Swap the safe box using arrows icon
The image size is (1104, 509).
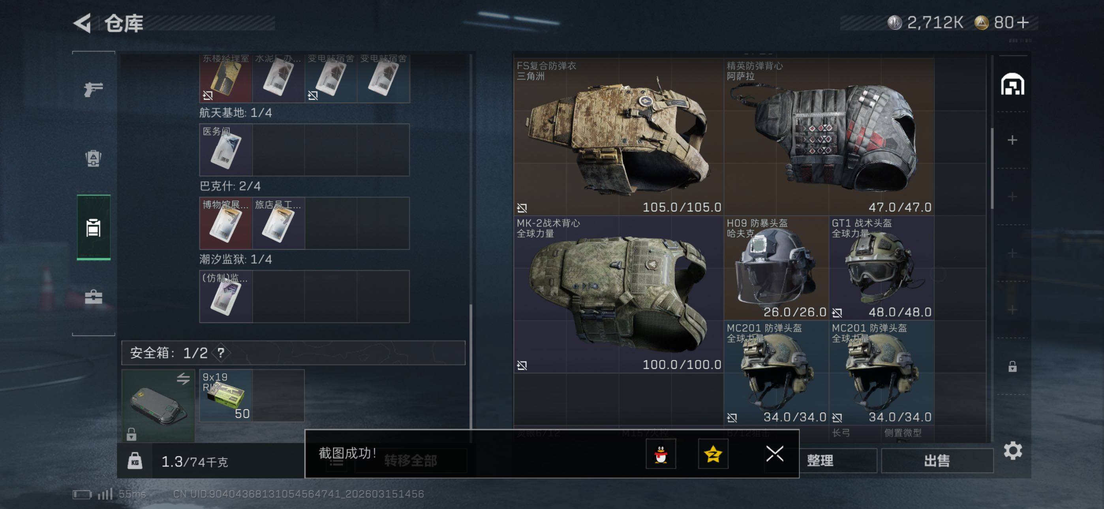pos(183,379)
